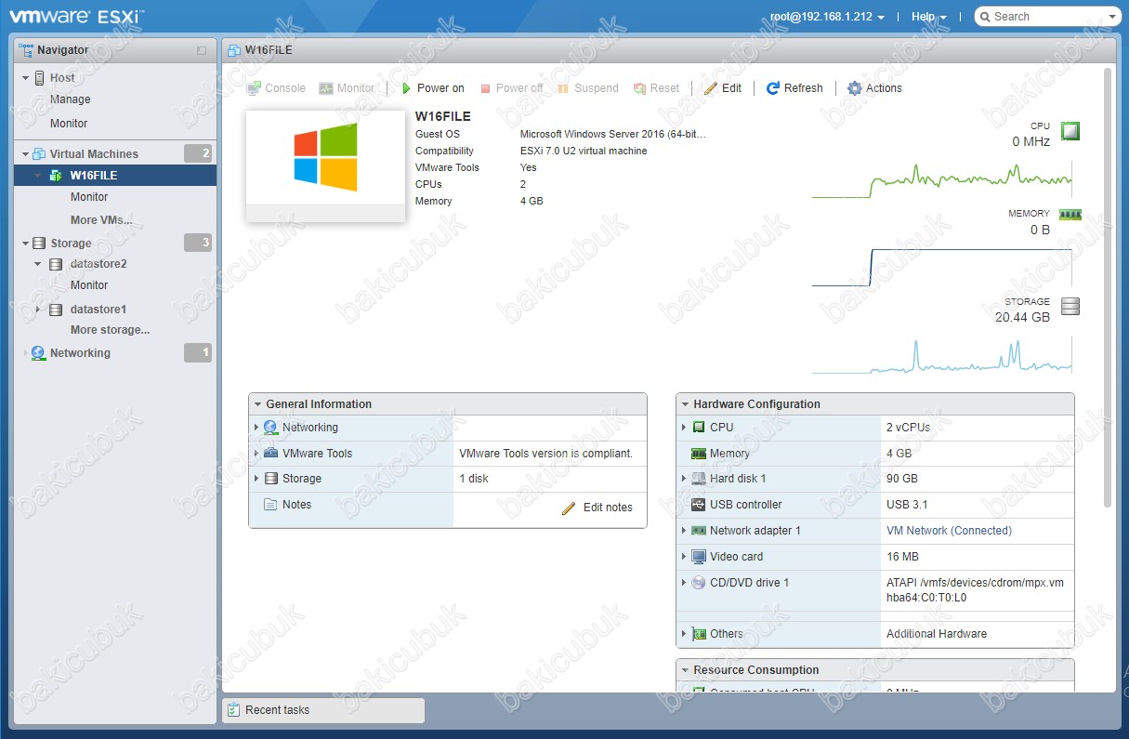This screenshot has height=739, width=1129.
Task: Select datastore1 in the Navigator
Action: [x=98, y=310]
